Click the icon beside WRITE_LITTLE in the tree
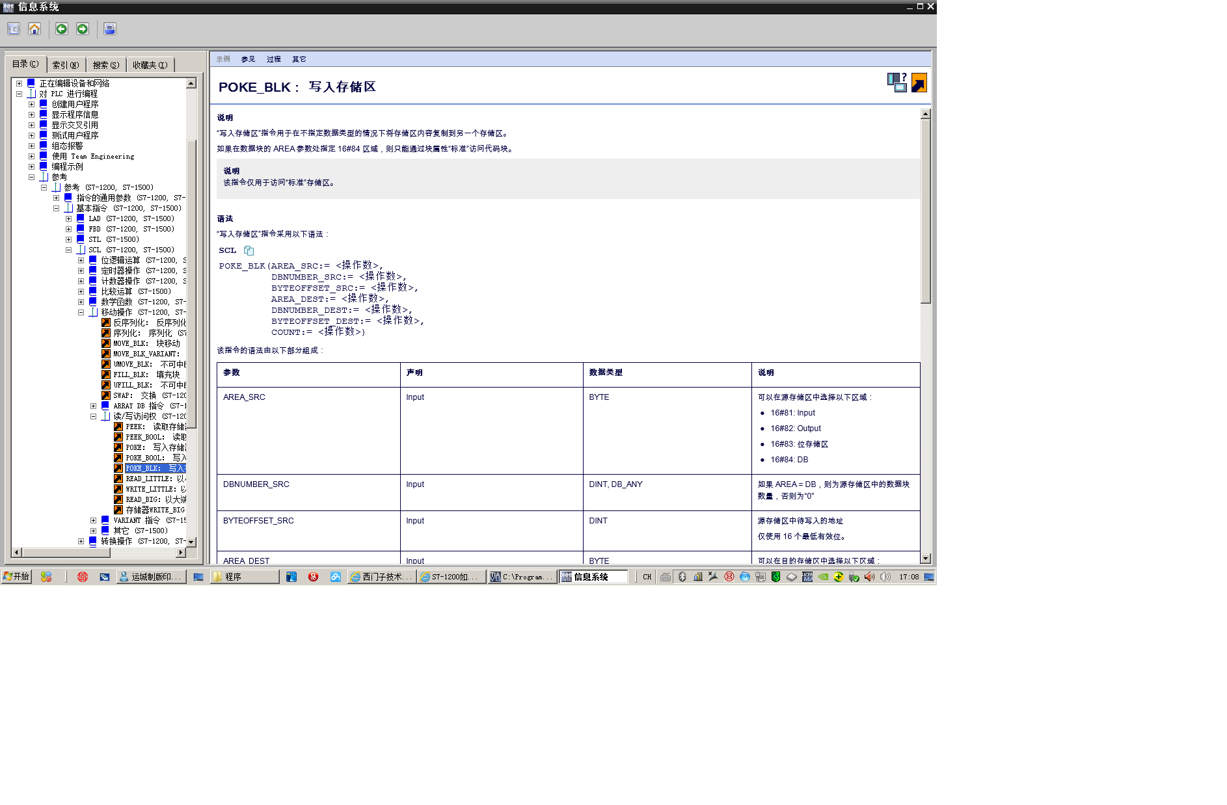This screenshot has width=1227, height=805. 118,489
